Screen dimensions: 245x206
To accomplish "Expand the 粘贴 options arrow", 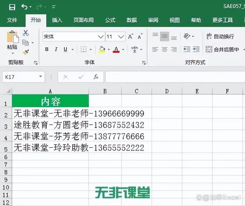I will pos(13,53).
